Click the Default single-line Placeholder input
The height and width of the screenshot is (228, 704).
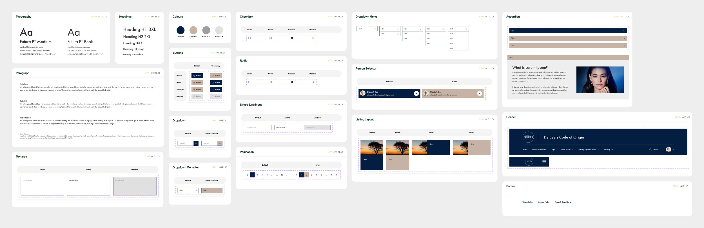point(258,127)
